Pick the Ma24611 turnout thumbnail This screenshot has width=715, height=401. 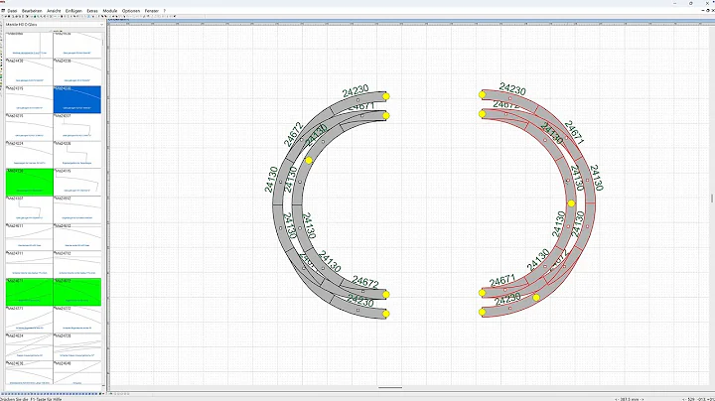click(29, 236)
